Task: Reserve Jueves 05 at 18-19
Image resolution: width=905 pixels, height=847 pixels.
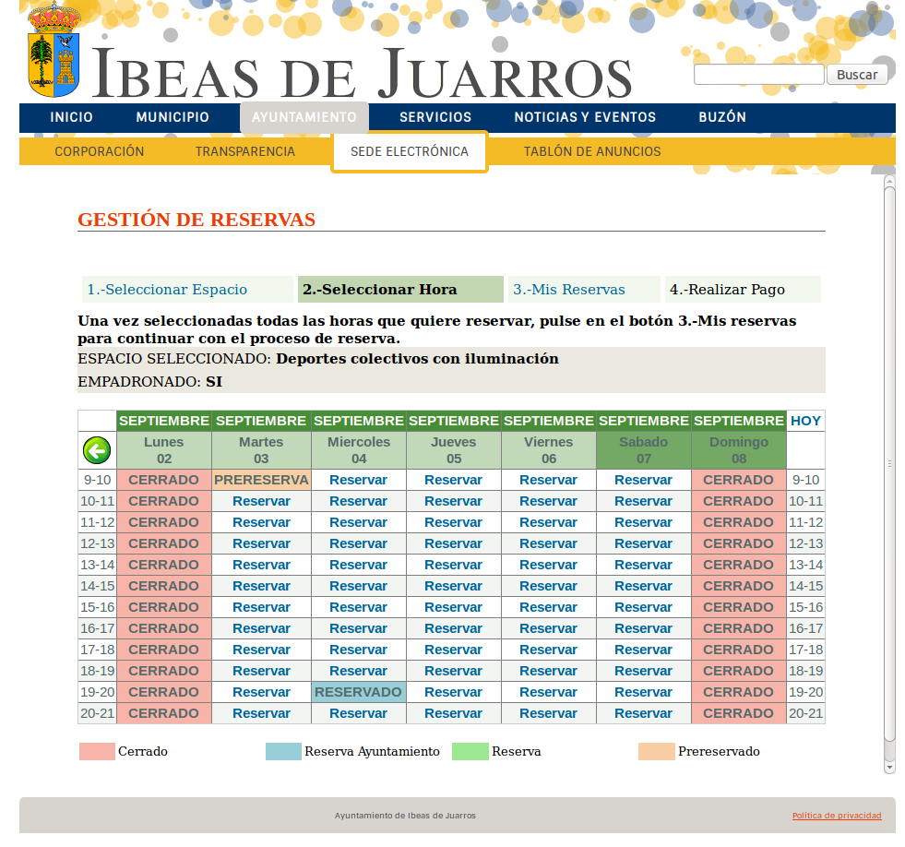Action: [x=454, y=671]
